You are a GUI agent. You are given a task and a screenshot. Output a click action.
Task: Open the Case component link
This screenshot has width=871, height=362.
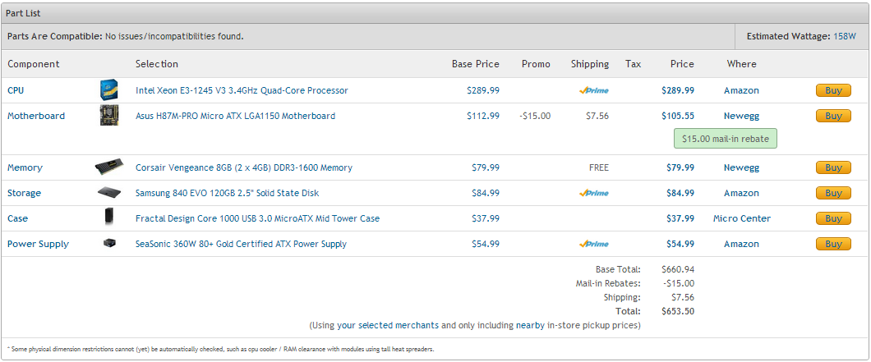18,218
